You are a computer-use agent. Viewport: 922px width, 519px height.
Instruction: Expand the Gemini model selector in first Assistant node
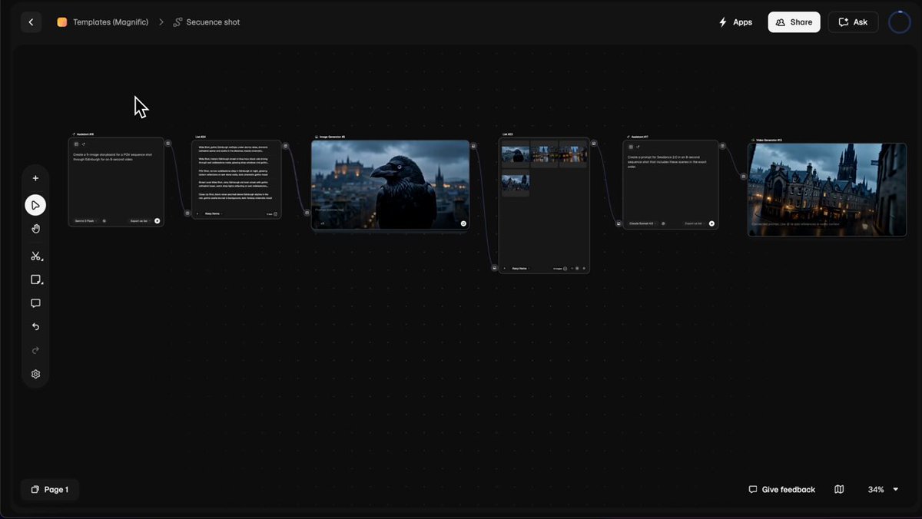[86, 220]
